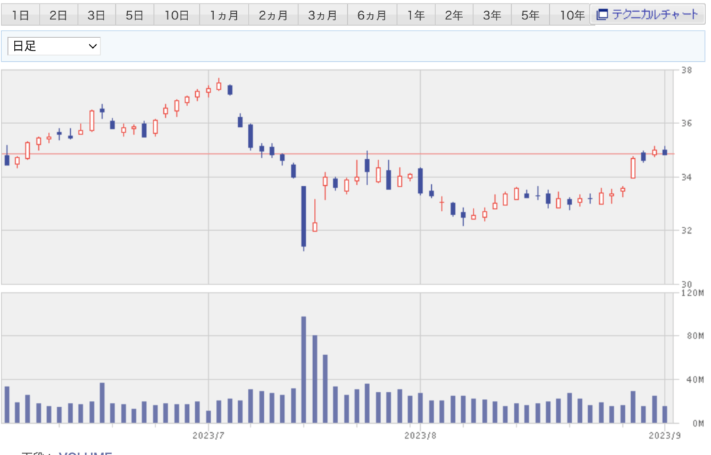Switch to the 6ヵ月 chart view
711x455 pixels.
point(372,15)
